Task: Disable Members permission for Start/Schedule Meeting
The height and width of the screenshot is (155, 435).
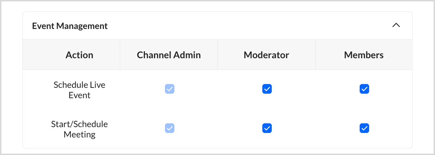Action: click(364, 128)
